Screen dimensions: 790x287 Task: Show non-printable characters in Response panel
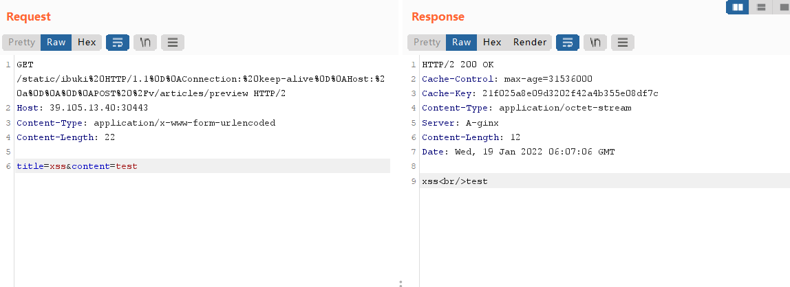coord(595,43)
